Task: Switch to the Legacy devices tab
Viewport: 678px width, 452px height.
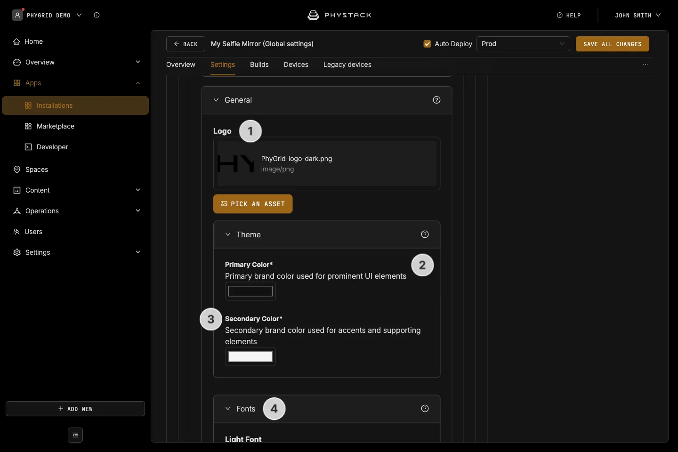Action: click(347, 65)
